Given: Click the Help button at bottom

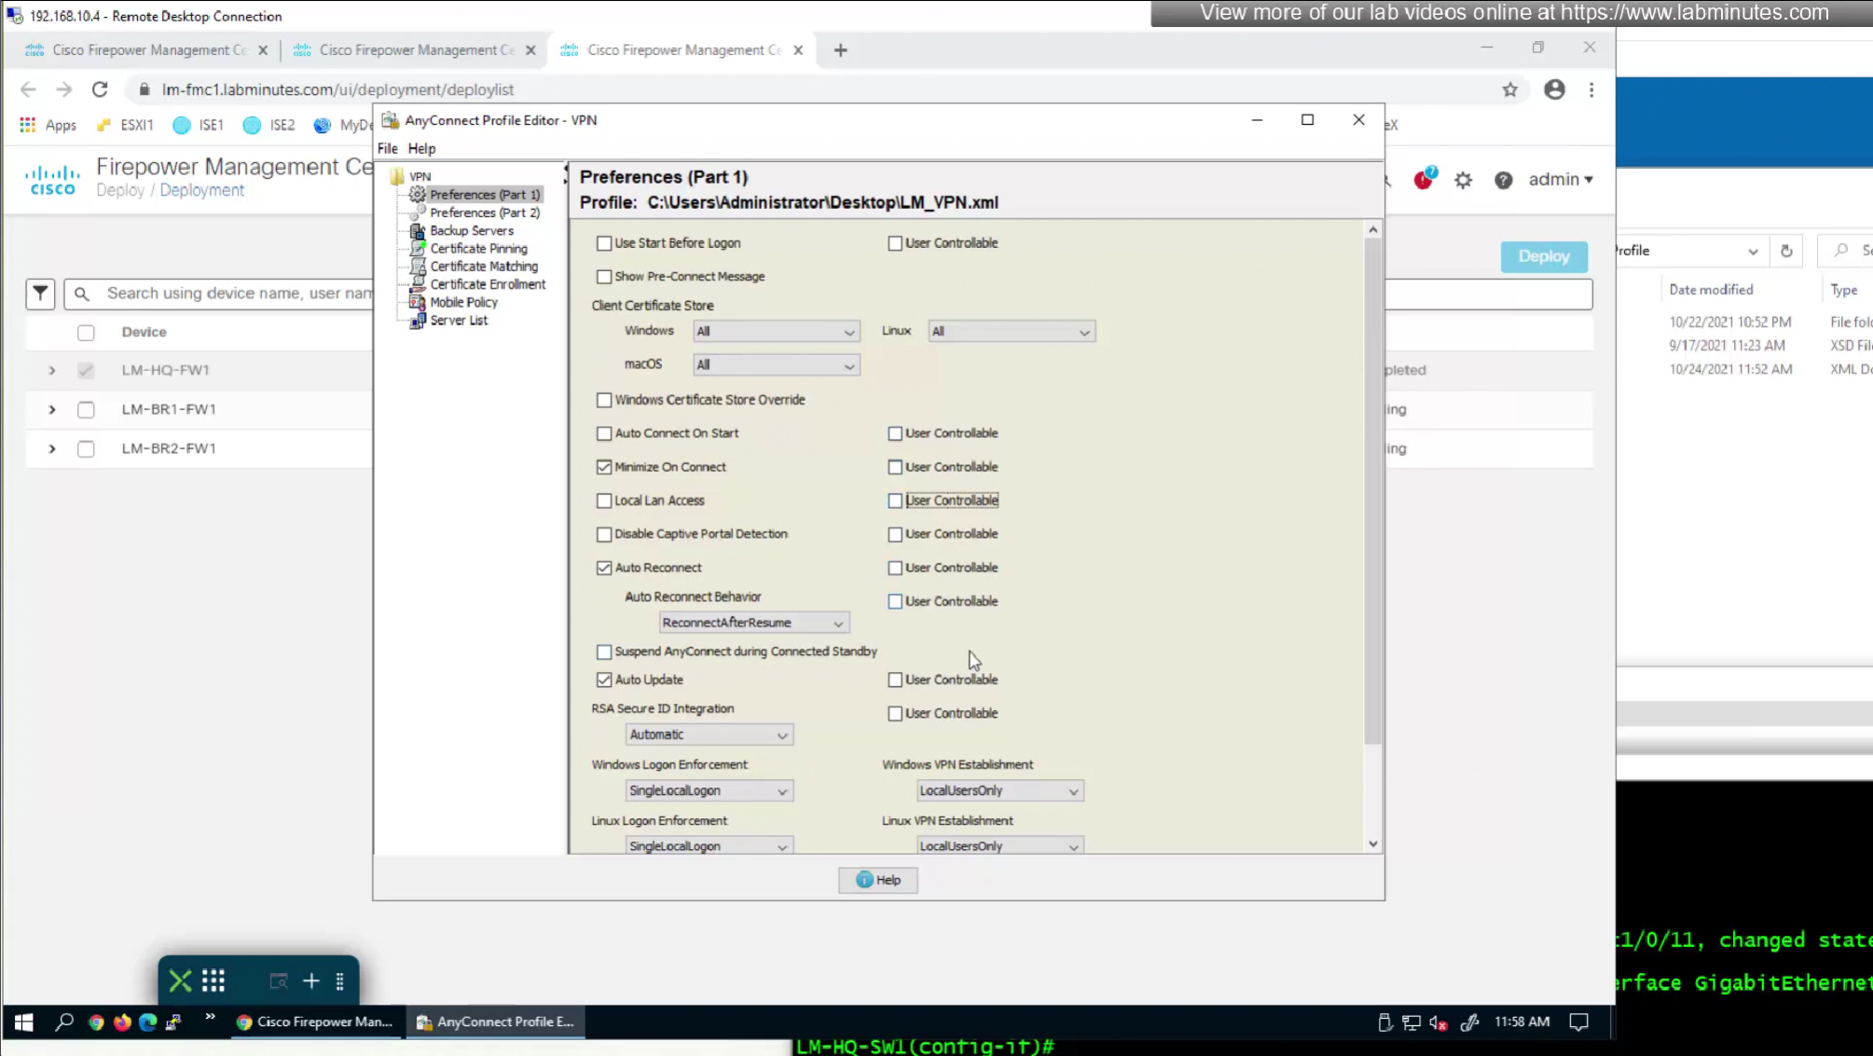Looking at the screenshot, I should pos(877,880).
